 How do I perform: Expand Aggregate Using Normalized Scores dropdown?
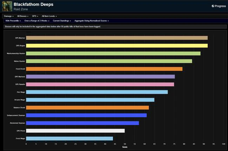(92, 21)
